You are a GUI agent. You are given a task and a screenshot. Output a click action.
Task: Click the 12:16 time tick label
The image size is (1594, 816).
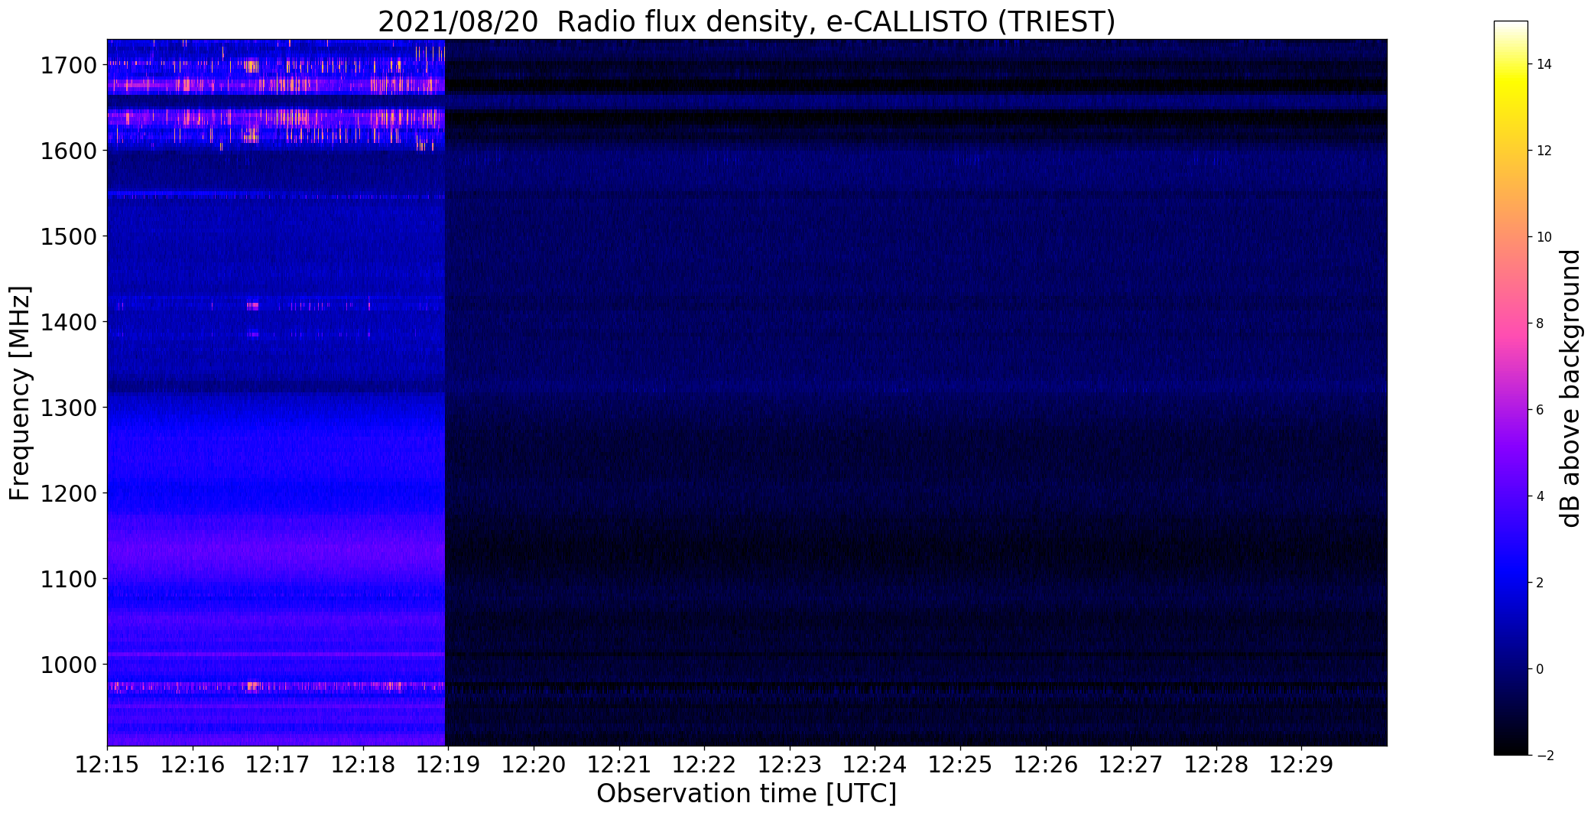pyautogui.click(x=193, y=765)
